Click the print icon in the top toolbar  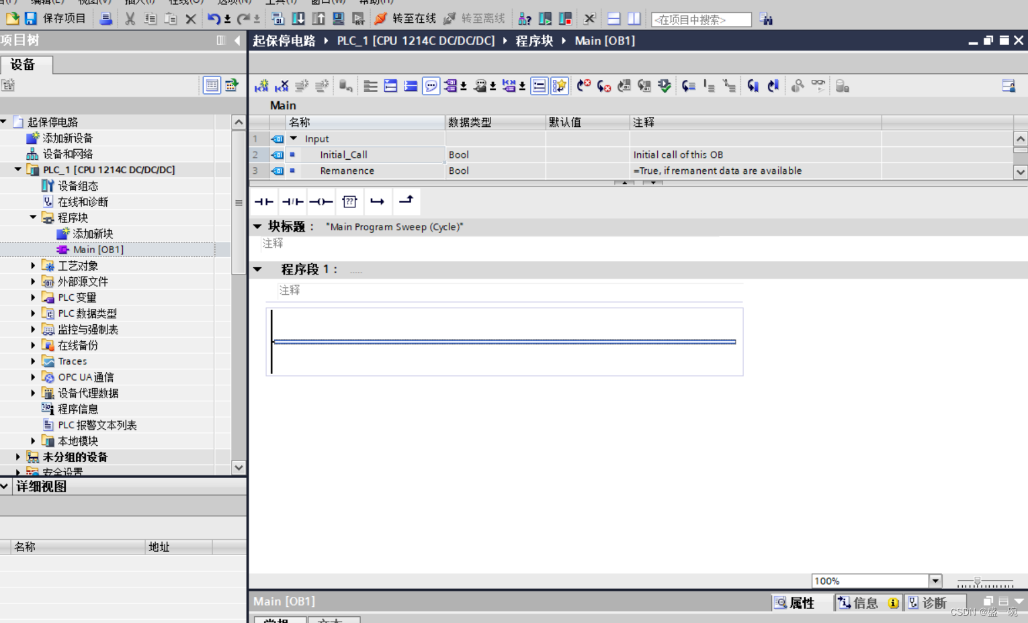[x=105, y=19]
